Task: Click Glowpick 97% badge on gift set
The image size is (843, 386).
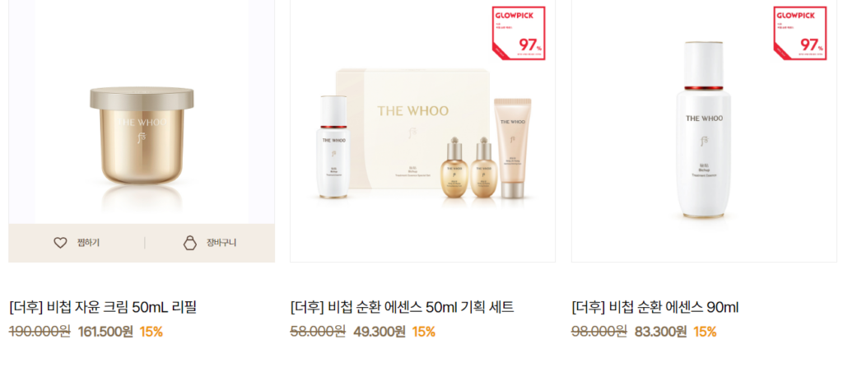Action: click(519, 33)
